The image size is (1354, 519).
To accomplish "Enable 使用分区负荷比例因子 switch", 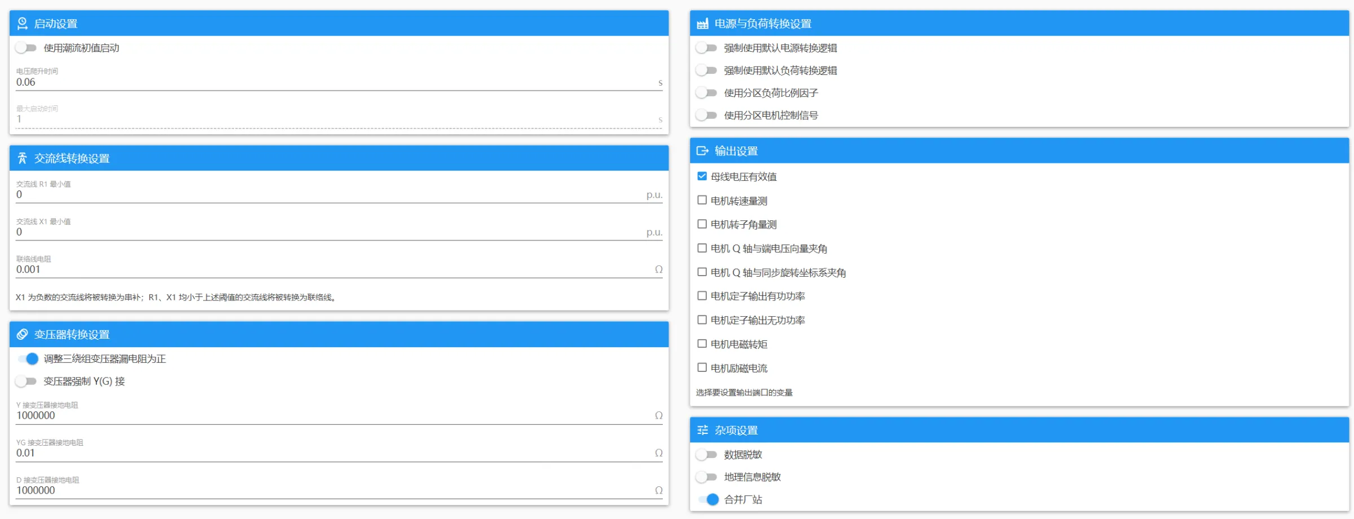I will point(706,93).
